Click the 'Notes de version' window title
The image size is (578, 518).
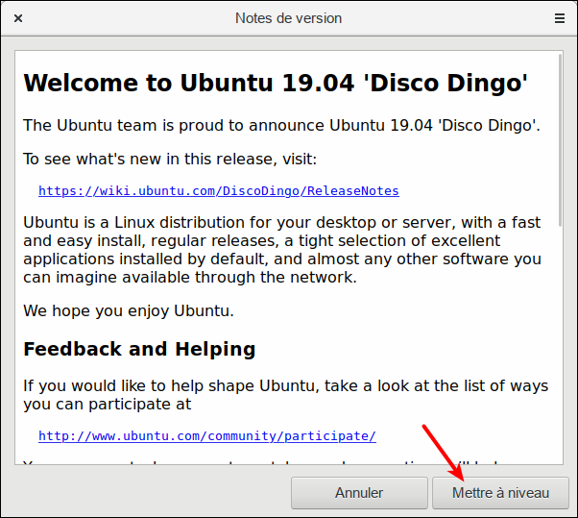coord(288,18)
